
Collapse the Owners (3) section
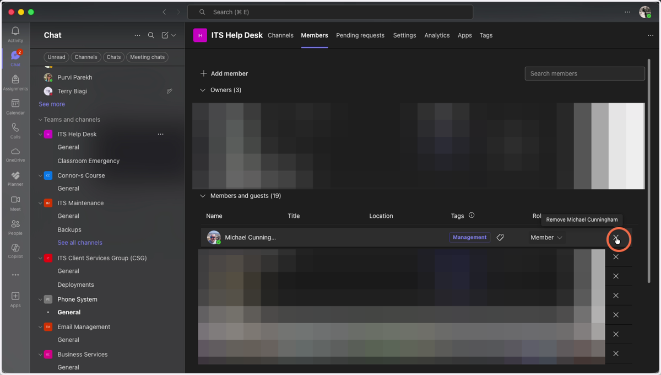click(x=203, y=90)
